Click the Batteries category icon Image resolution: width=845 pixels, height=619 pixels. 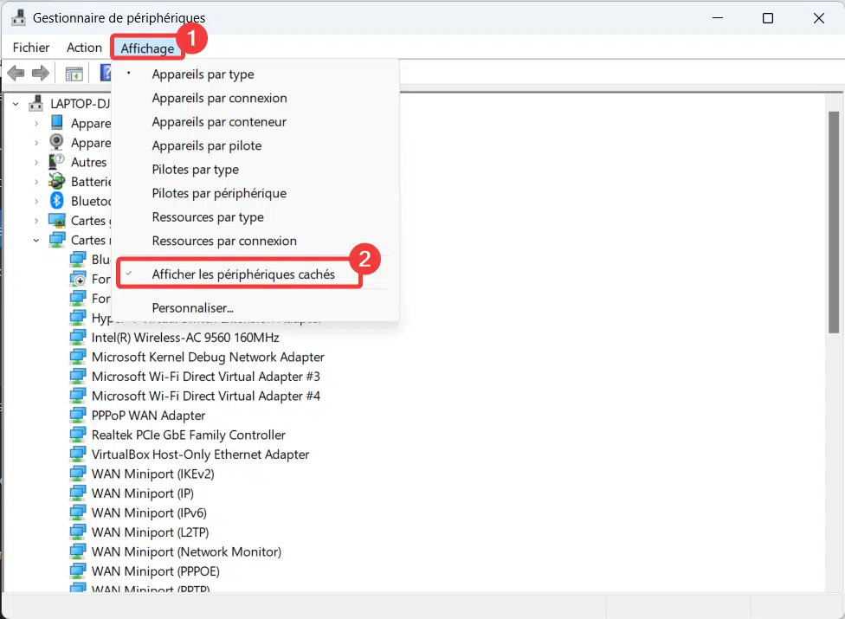click(57, 181)
